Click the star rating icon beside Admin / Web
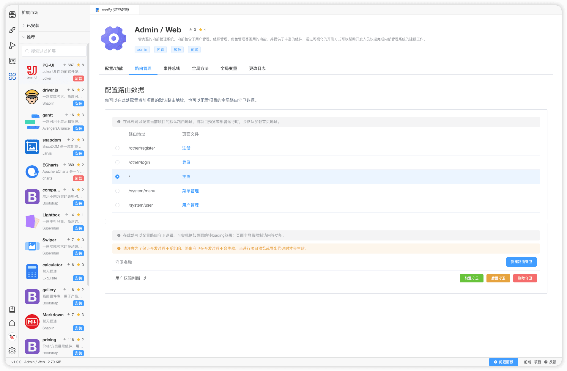 point(201,30)
